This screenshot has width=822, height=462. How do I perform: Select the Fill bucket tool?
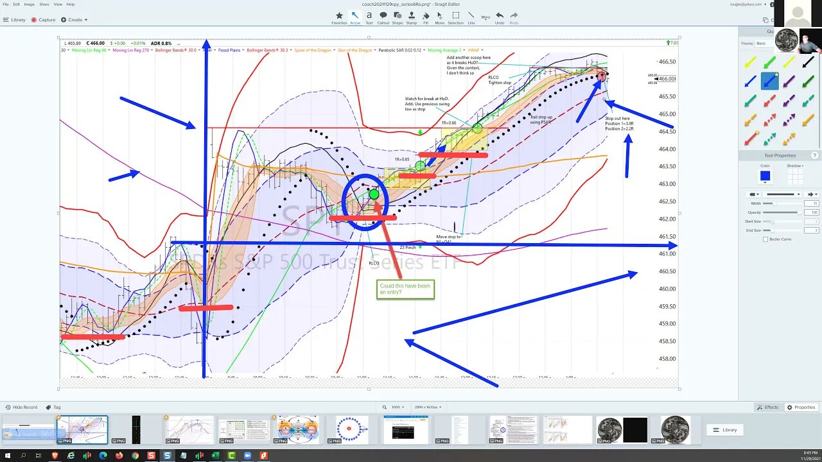[426, 17]
